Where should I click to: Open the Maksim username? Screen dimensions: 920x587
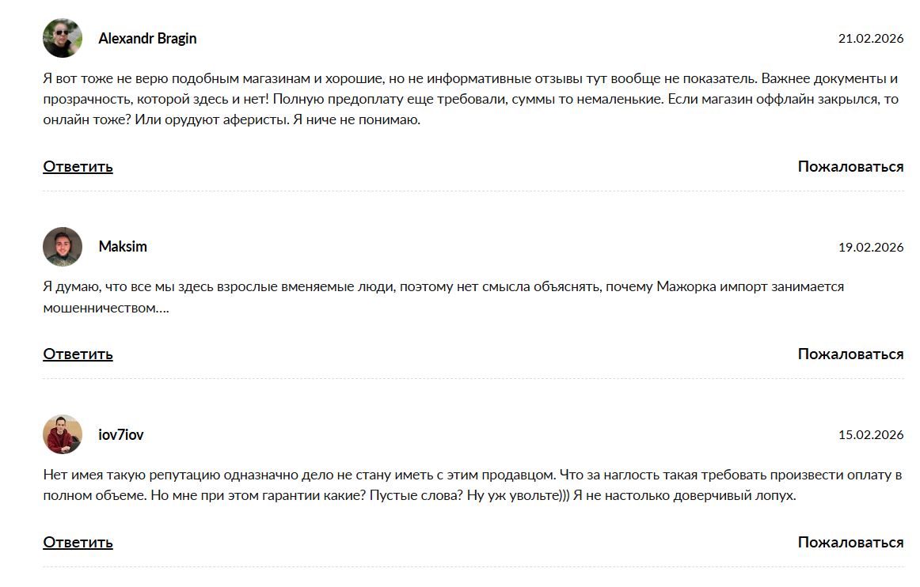coord(123,247)
